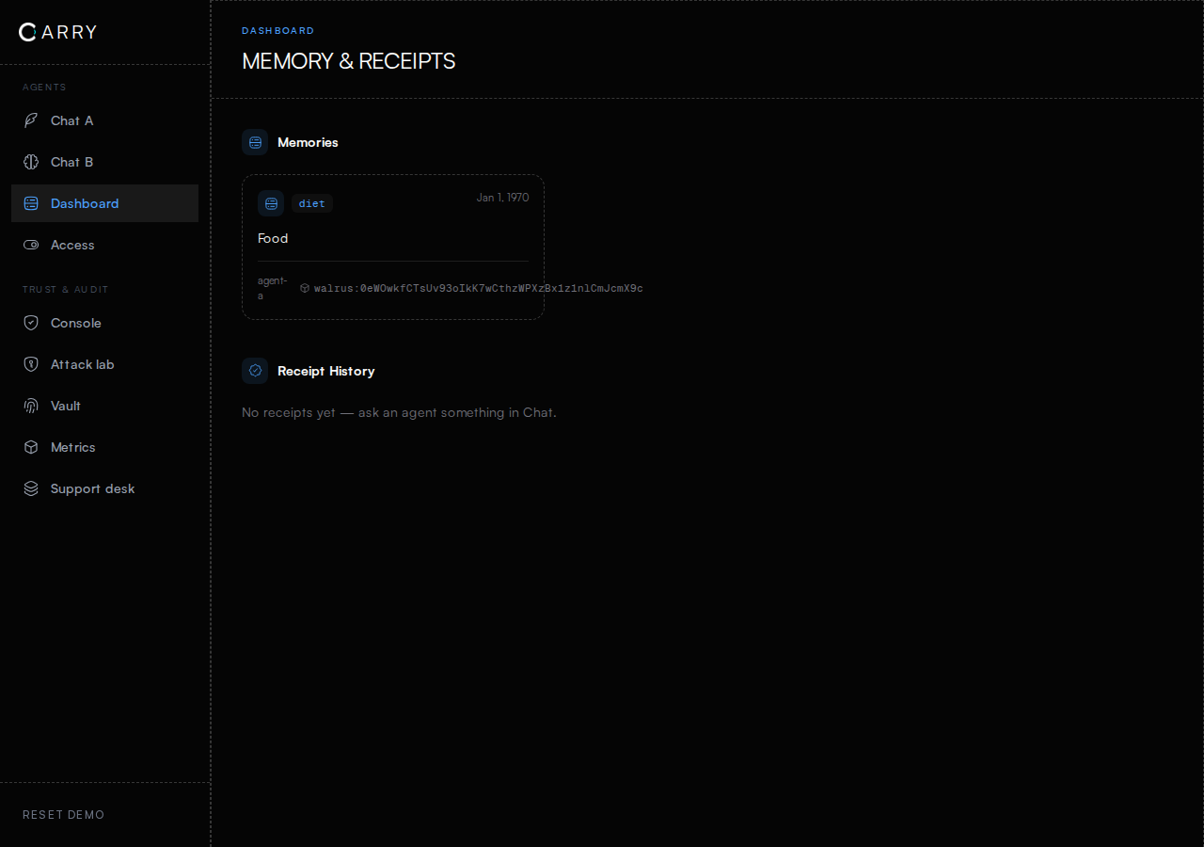Open the Vault page
Viewport: 1204px width, 847px height.
(104, 406)
